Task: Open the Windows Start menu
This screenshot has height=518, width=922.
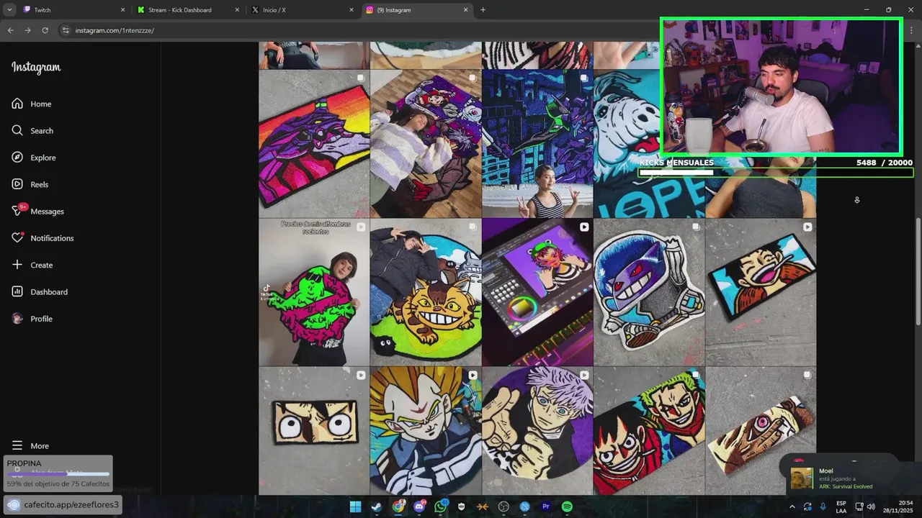Action: coord(355,506)
